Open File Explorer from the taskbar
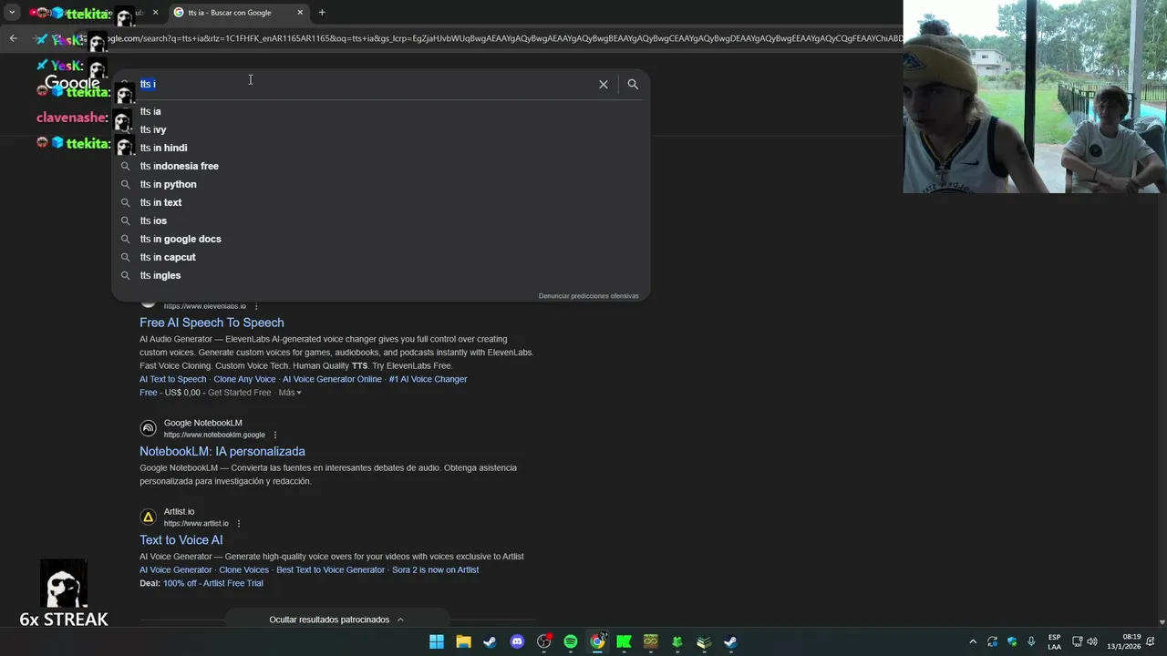The width and height of the screenshot is (1167, 656). 463,641
